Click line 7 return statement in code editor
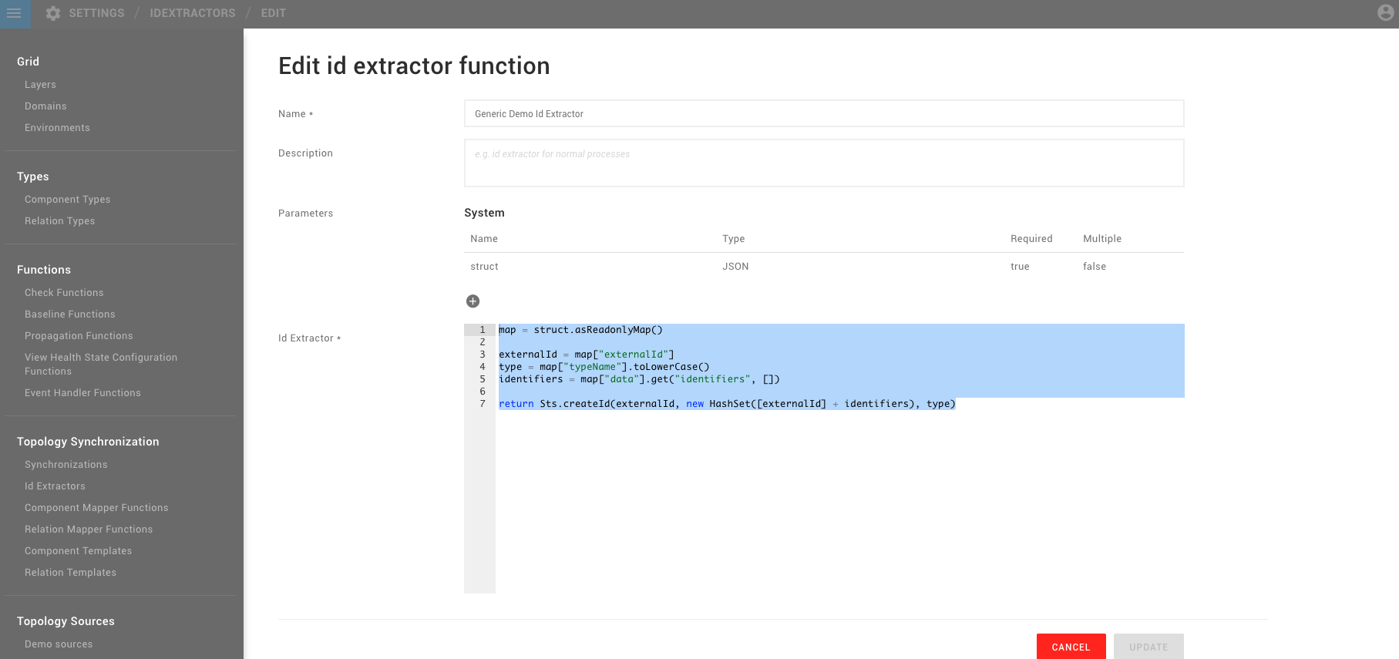This screenshot has height=659, width=1399. tap(727, 404)
